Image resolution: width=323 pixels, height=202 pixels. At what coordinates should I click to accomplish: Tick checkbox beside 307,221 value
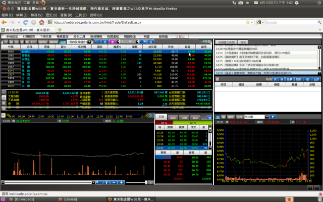[209, 92]
